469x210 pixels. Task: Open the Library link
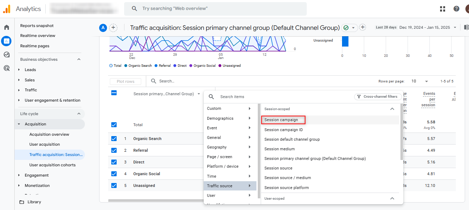pyautogui.click(x=34, y=202)
